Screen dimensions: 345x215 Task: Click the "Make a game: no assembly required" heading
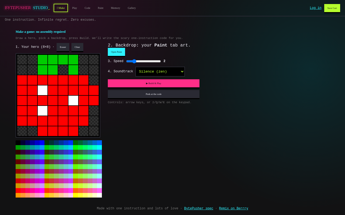point(40,32)
